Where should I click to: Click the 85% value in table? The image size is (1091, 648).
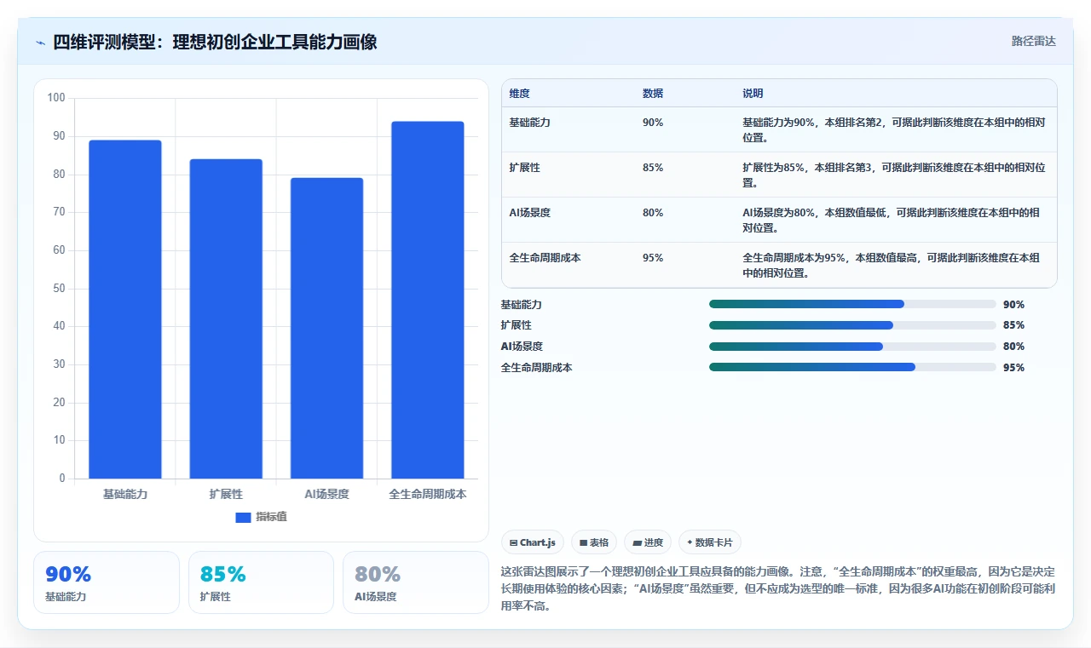(x=653, y=168)
